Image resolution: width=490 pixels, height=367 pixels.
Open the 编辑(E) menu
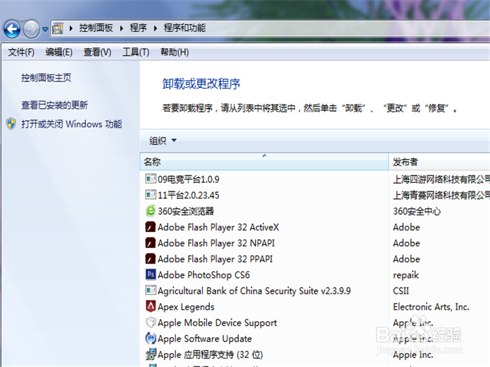pyautogui.click(x=59, y=52)
